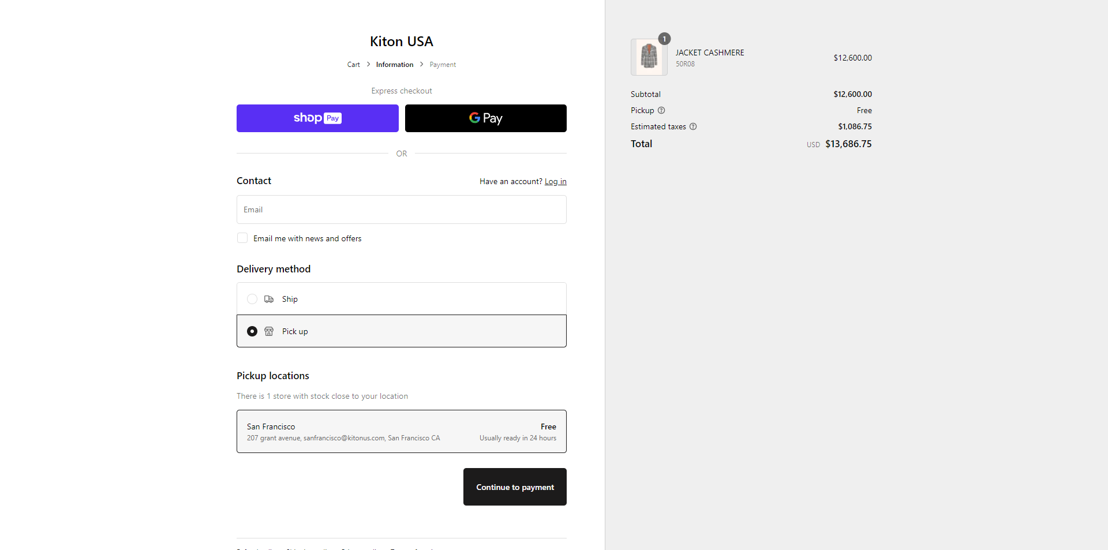Image resolution: width=1108 pixels, height=550 pixels.
Task: Click the chevron before Payment breadcrumb
Action: coord(421,64)
